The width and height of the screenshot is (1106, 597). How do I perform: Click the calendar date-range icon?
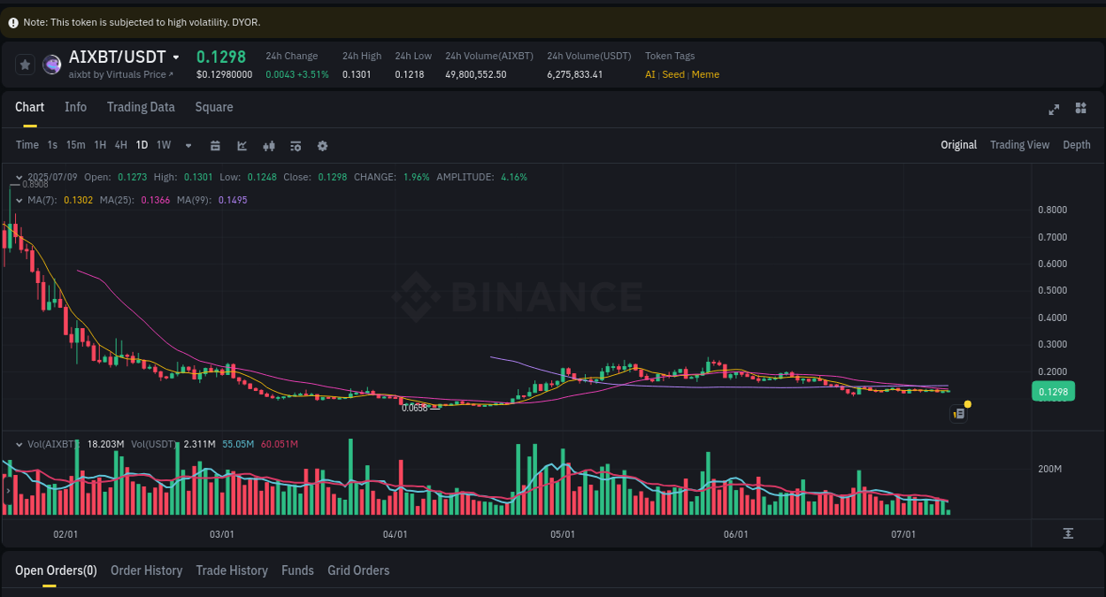coord(215,145)
